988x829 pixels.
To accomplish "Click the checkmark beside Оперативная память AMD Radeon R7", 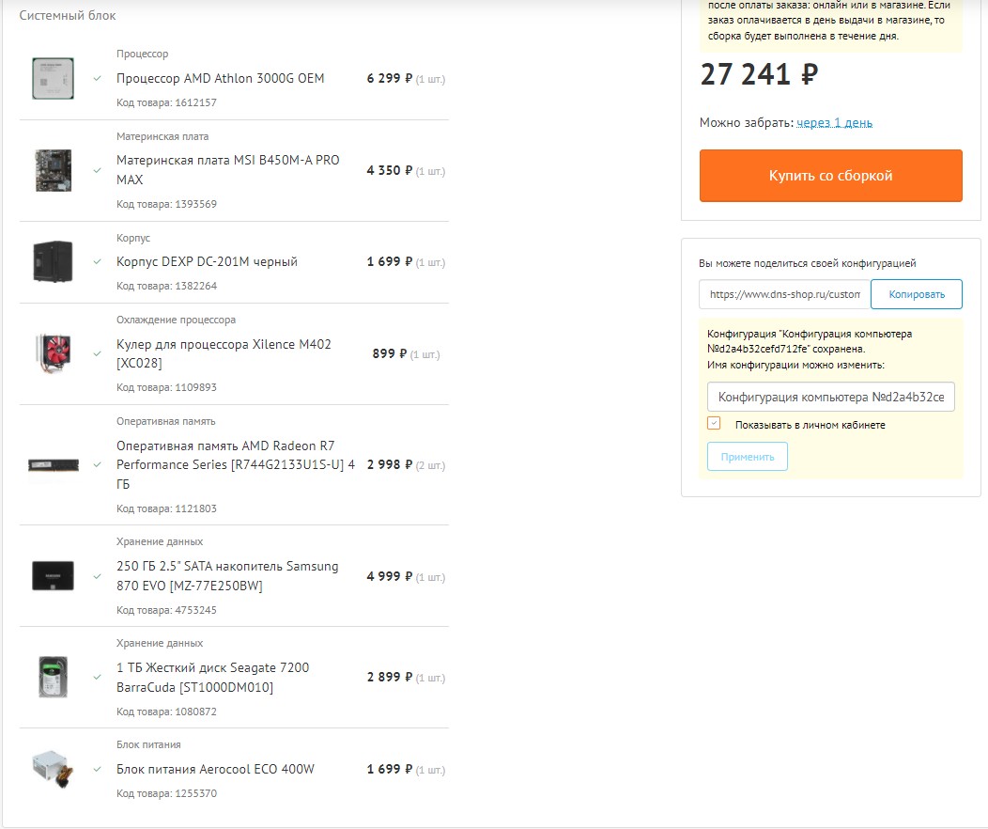I will (x=97, y=465).
